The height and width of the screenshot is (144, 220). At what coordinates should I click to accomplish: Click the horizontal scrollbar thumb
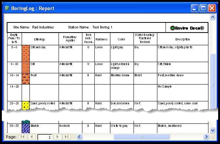point(142,137)
